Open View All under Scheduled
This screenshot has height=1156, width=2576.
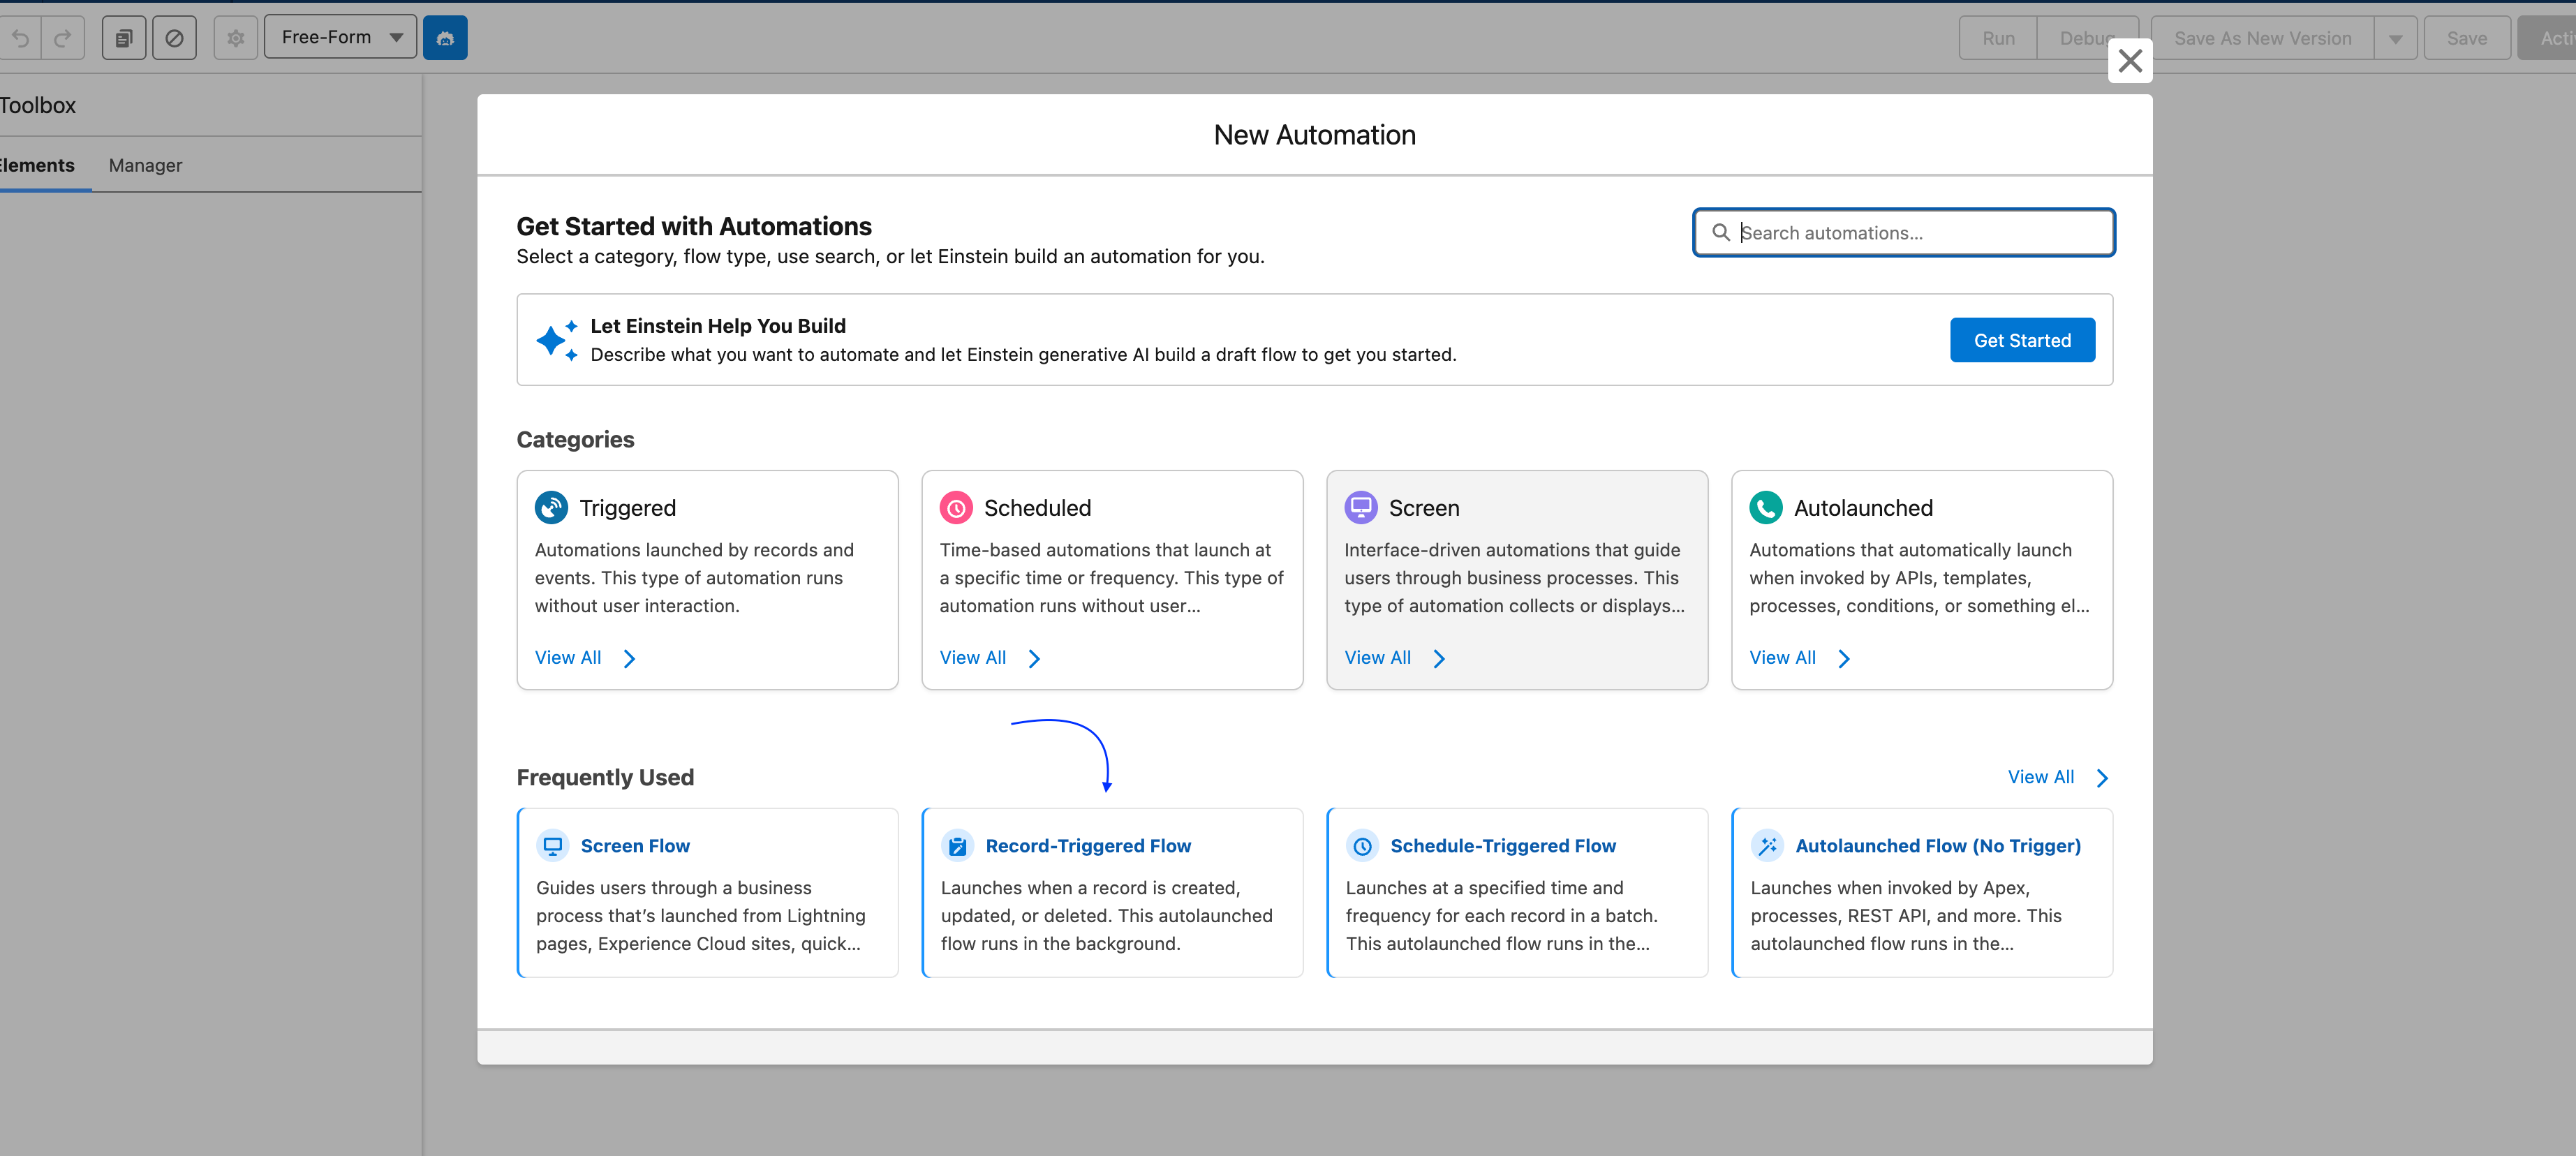coord(973,658)
